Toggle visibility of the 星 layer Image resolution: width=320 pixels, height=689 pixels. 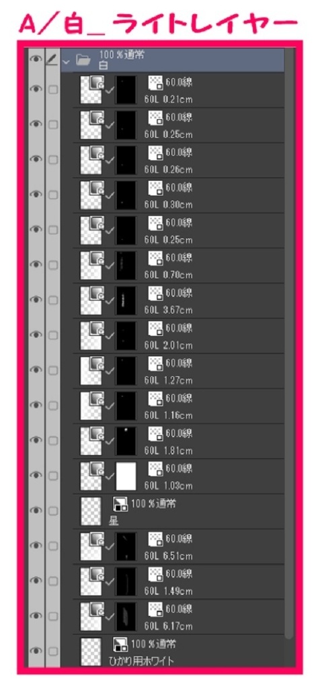tap(36, 511)
